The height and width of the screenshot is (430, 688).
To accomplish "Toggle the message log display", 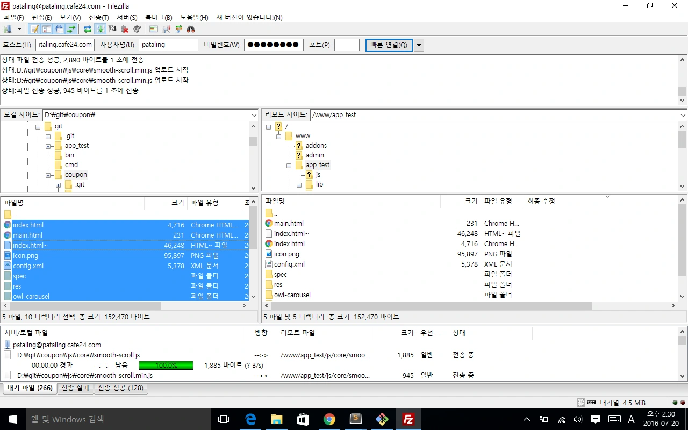I will 34,29.
